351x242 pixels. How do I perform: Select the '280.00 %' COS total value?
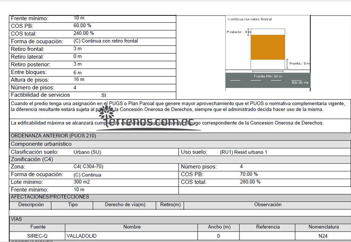(250, 182)
